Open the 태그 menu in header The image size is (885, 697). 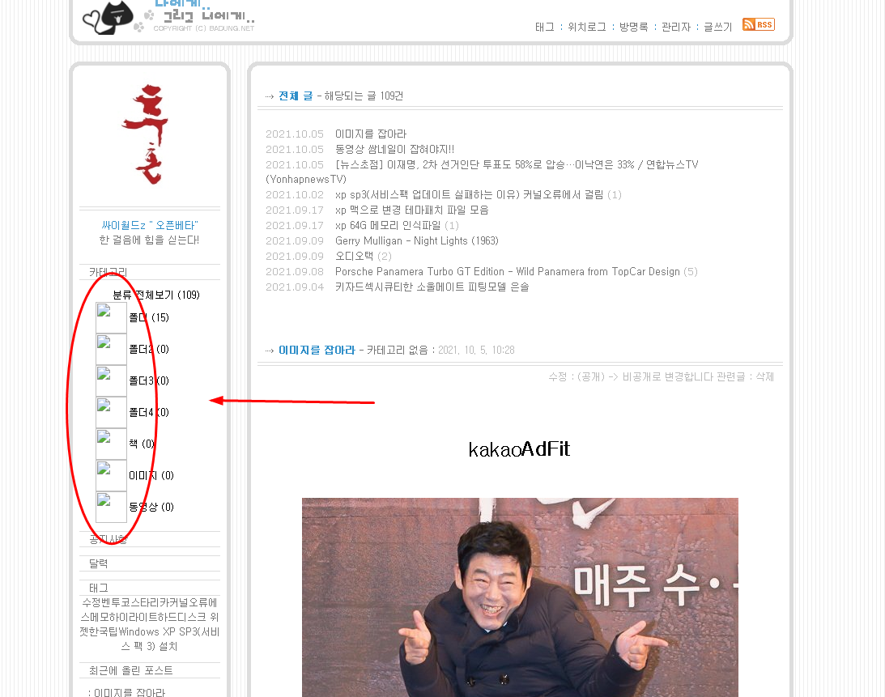pyautogui.click(x=545, y=27)
